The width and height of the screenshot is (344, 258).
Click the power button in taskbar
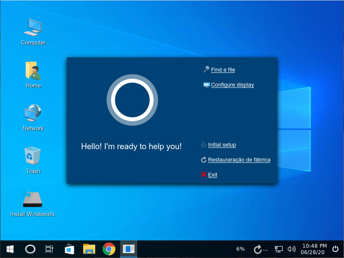[335, 249]
